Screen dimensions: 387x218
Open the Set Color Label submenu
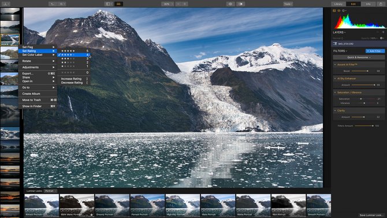pos(38,55)
